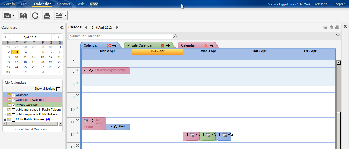Screen dimensions: 349x149
Task: Open the address book
Action: (x=23, y=16)
